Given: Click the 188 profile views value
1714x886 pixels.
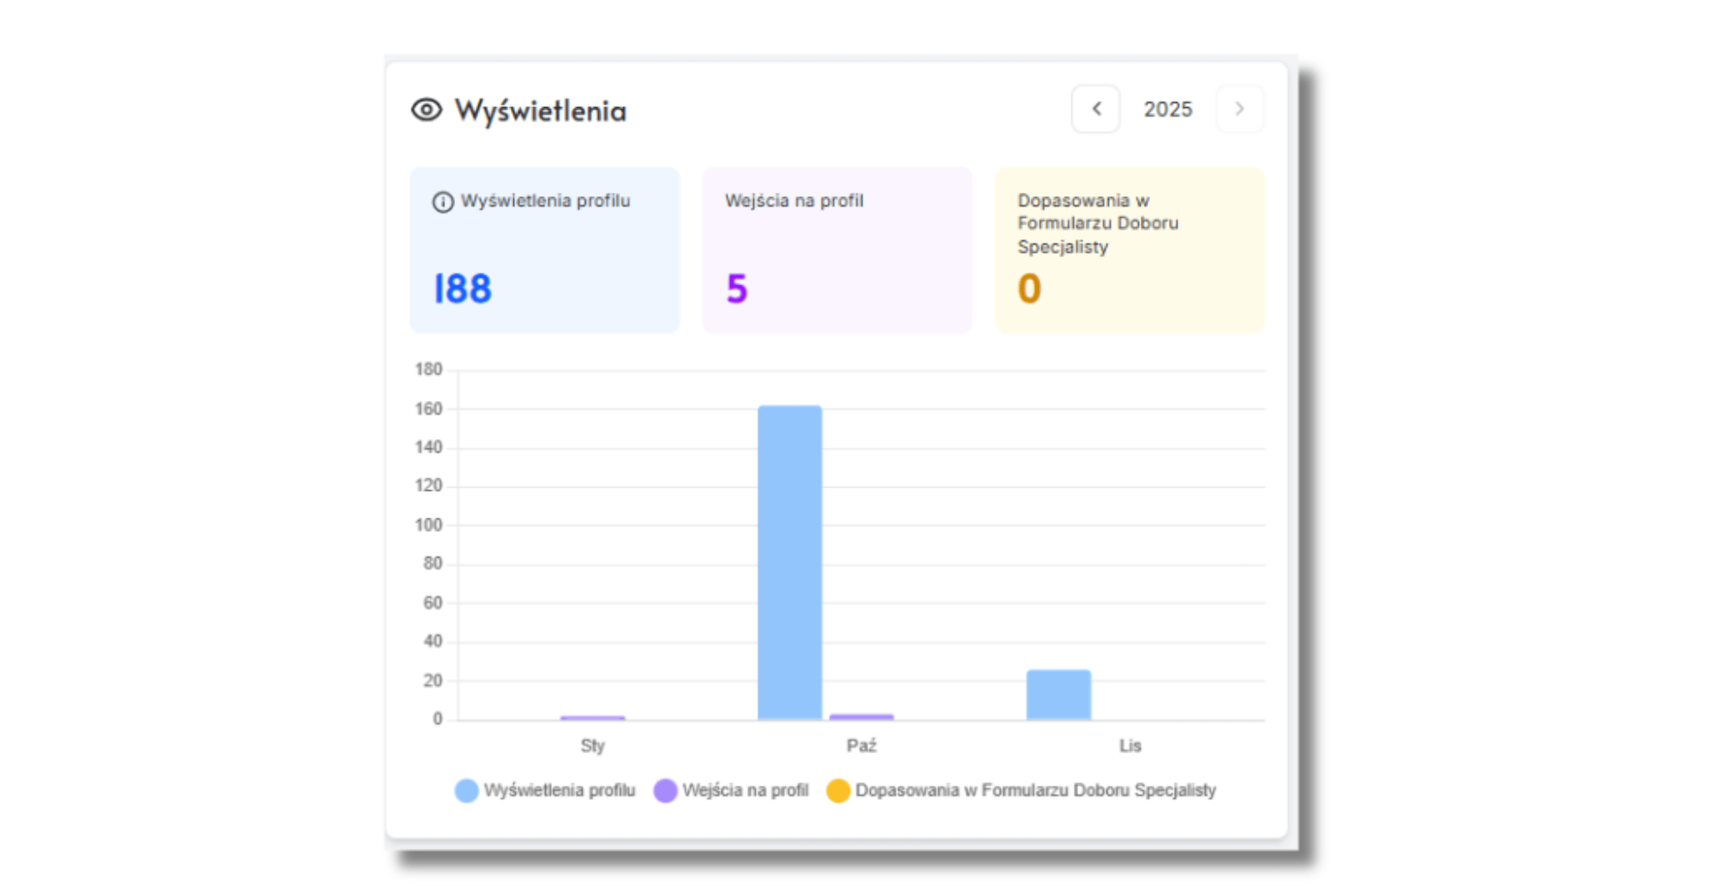Looking at the screenshot, I should (x=463, y=289).
